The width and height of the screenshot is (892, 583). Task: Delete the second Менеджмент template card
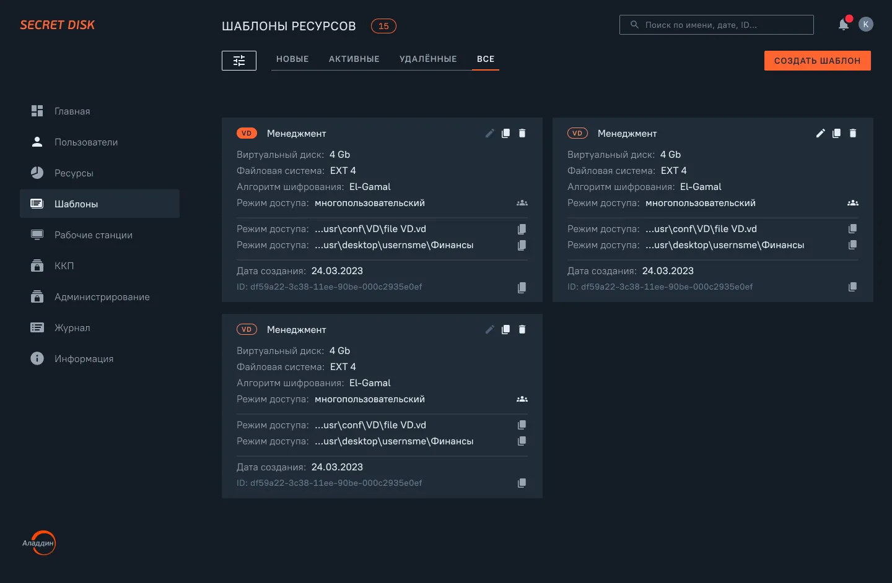(x=853, y=133)
